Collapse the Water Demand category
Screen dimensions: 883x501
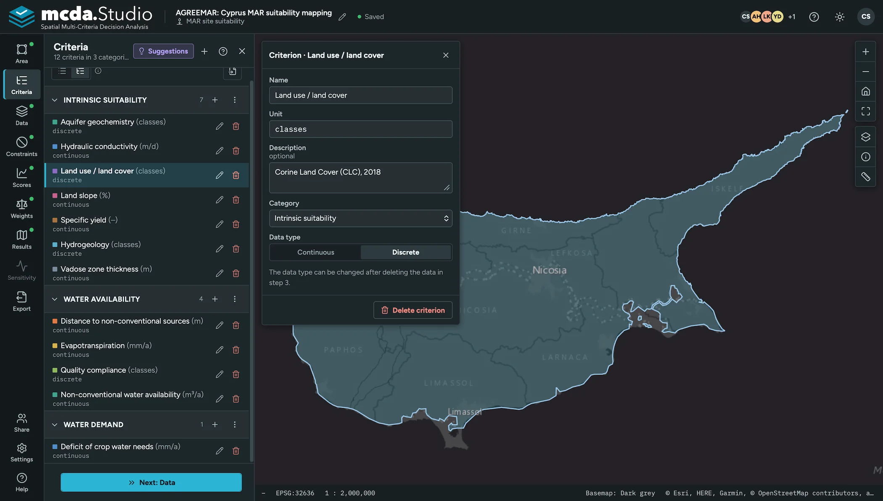[55, 425]
